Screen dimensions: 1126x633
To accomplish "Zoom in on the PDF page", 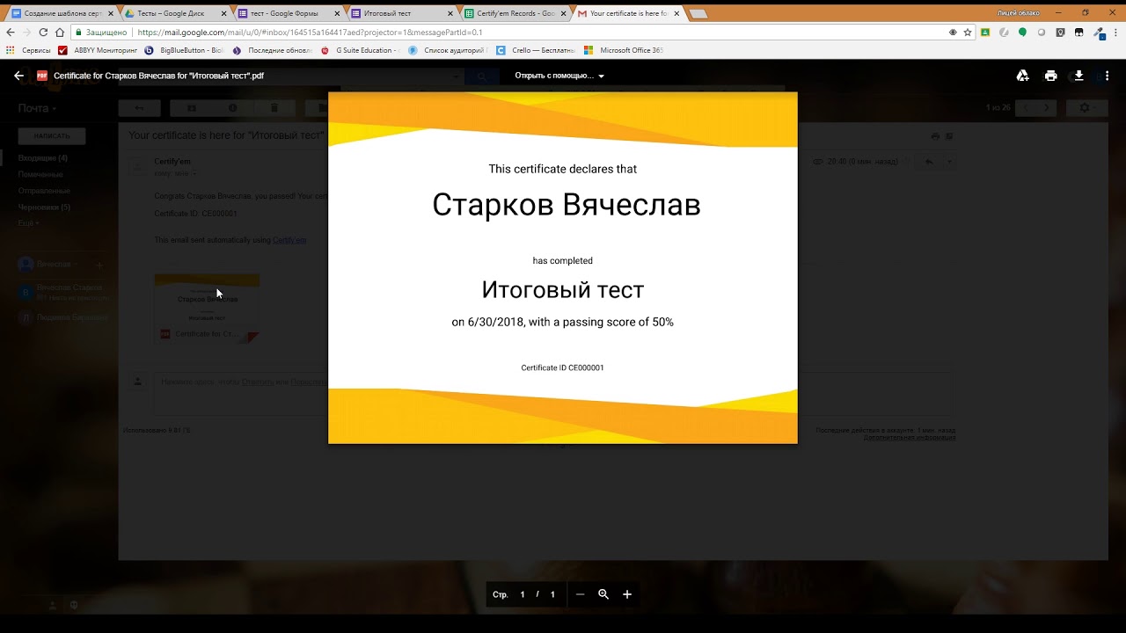I will 627,594.
